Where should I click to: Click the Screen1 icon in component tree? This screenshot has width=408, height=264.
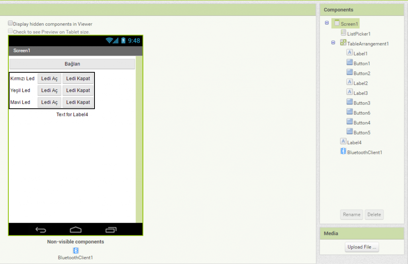(x=337, y=23)
